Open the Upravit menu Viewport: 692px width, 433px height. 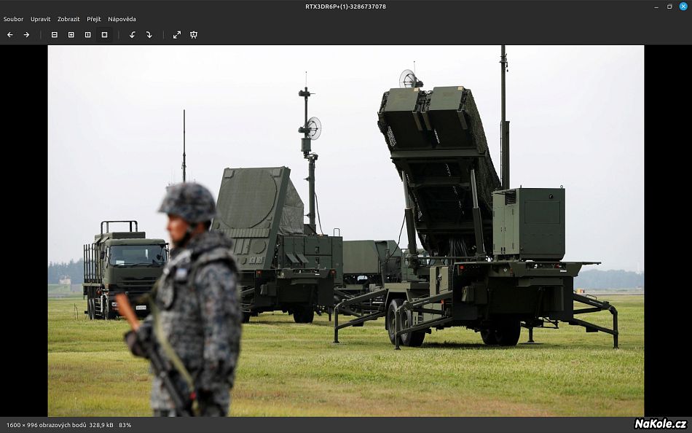click(40, 19)
